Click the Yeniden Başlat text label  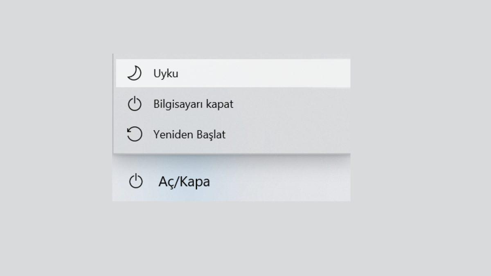(189, 134)
